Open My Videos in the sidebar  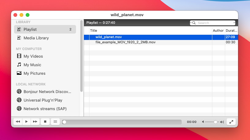pyautogui.click(x=45, y=56)
